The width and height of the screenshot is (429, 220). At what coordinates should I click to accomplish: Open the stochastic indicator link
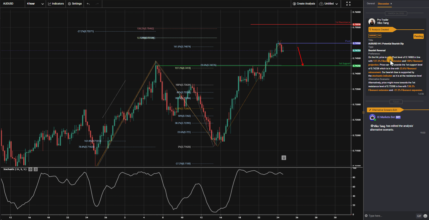coord(382,76)
